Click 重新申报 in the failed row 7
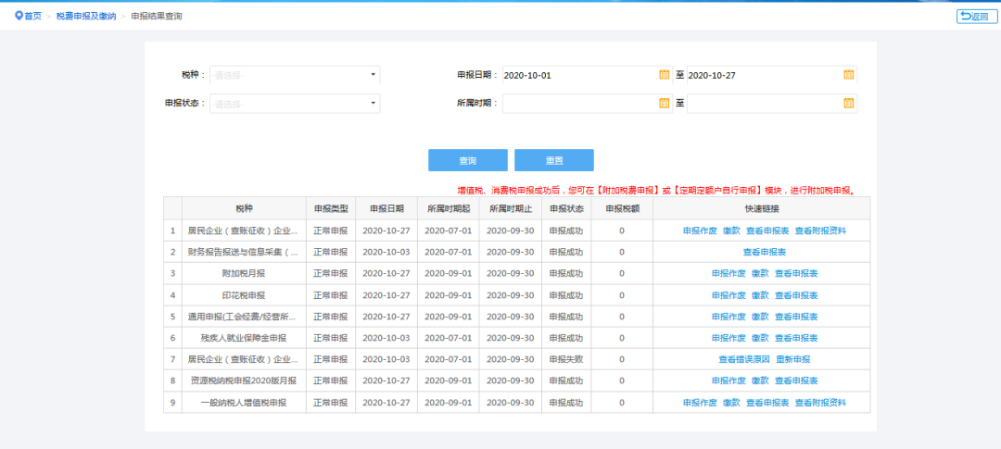Viewport: 1001px width, 449px height. (793, 359)
